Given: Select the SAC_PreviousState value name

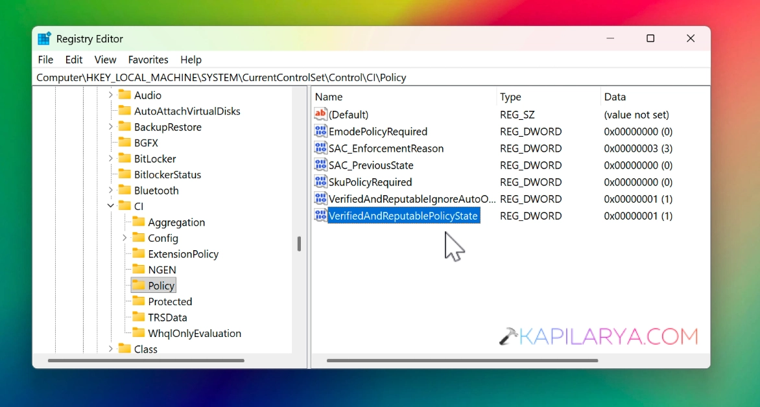Looking at the screenshot, I should tap(371, 165).
